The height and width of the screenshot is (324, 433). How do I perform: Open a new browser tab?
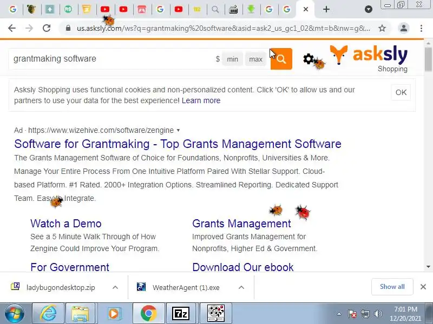[326, 9]
